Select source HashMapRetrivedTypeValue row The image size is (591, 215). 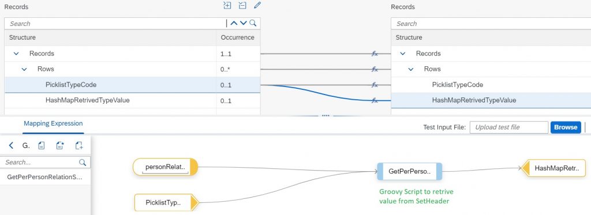coord(132,100)
